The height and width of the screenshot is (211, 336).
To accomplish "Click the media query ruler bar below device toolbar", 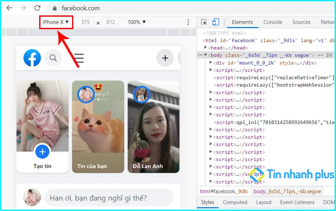I will coord(98,32).
